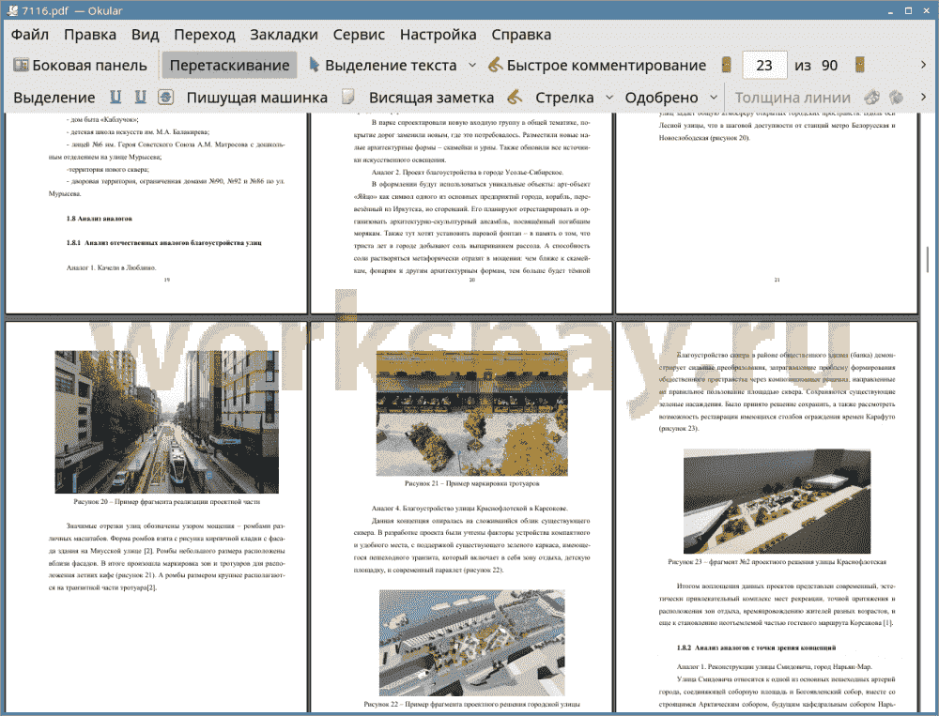Expand the Одобрено stamp dropdown arrow
Viewport: 939px width, 716px height.
(x=714, y=98)
